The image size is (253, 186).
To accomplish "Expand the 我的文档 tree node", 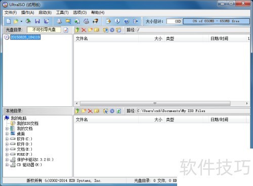I will [x=7, y=129].
